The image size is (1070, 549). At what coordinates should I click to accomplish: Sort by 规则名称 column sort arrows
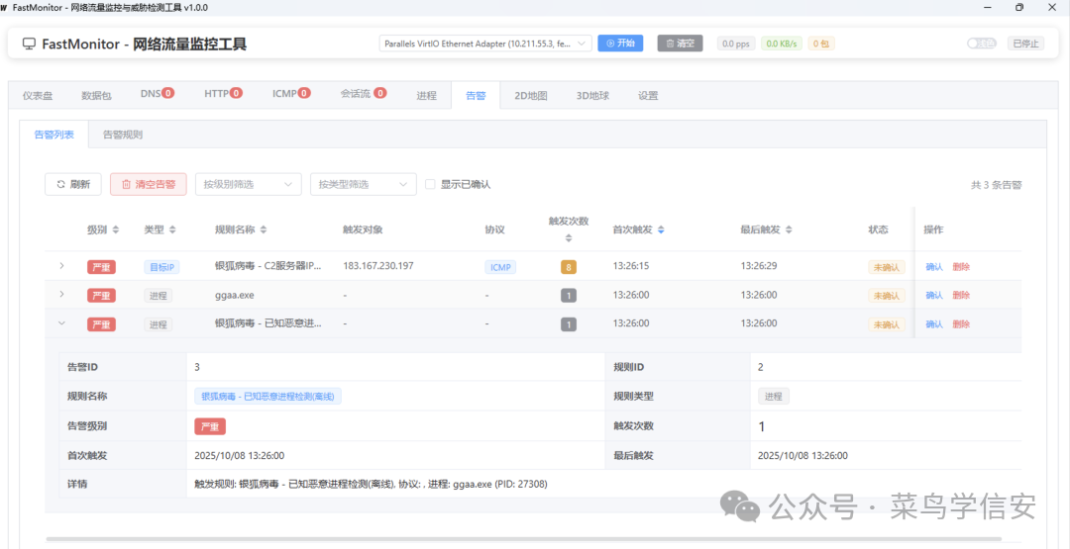264,229
